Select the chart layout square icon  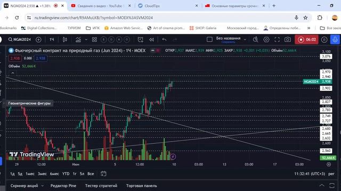[209, 39]
